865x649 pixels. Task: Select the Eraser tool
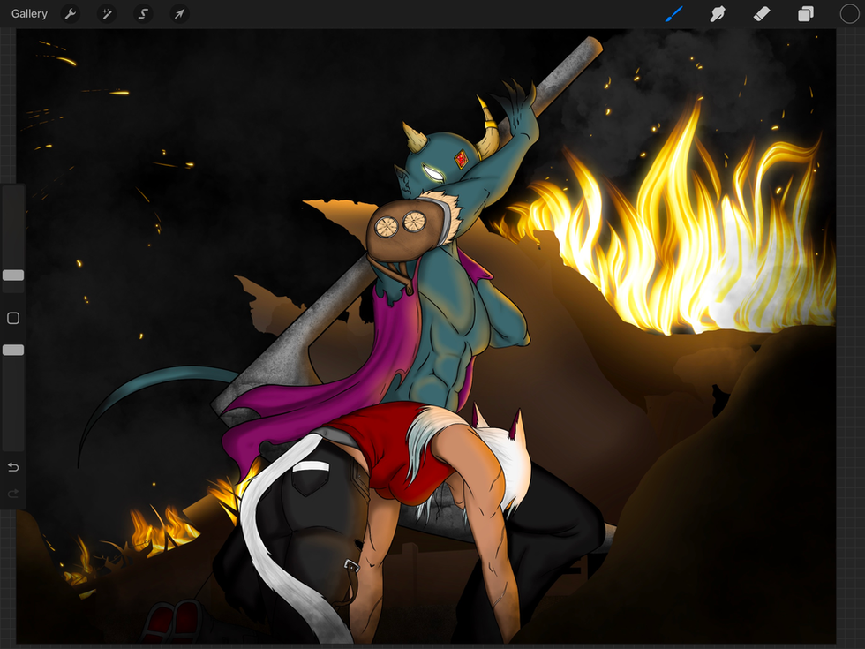coord(761,14)
